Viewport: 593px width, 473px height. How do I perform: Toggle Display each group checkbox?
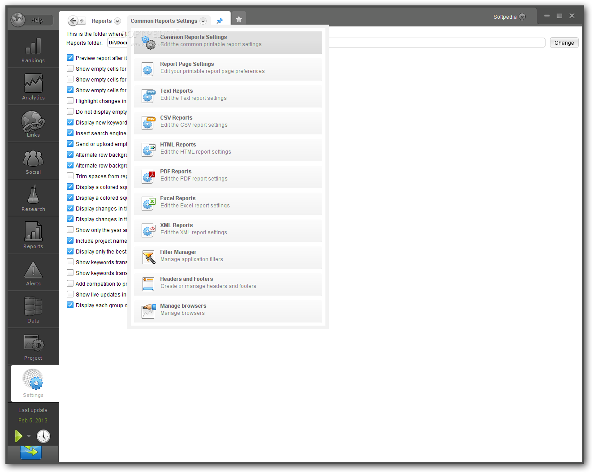(x=70, y=305)
